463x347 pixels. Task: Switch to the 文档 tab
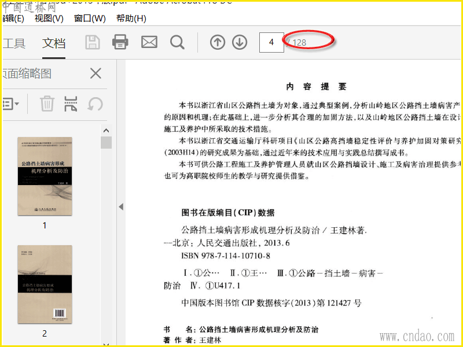pos(54,43)
